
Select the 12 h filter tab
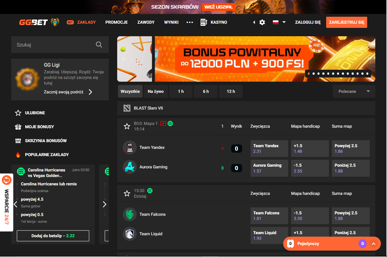(231, 91)
